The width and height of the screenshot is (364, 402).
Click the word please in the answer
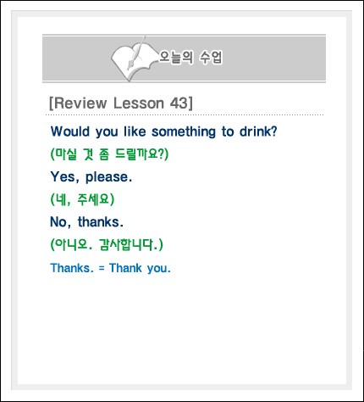click(107, 177)
